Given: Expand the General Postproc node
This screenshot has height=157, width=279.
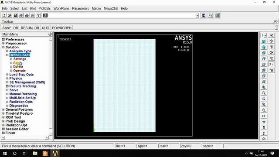Looking at the screenshot, I should (x=3, y=109).
